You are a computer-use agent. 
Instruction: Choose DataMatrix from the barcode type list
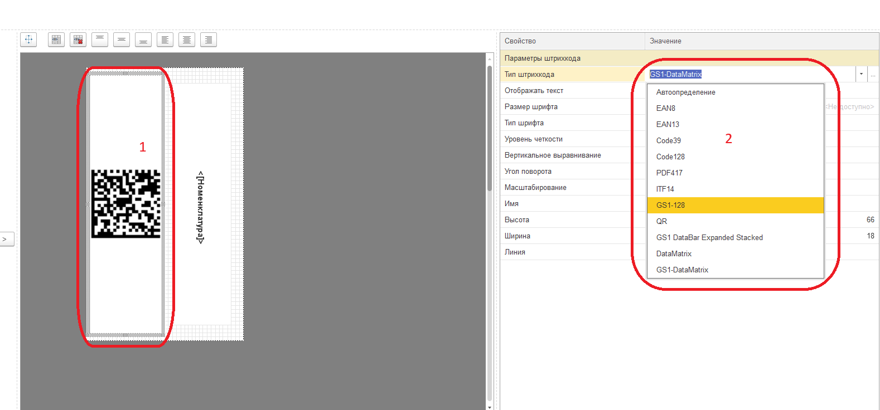(736, 254)
